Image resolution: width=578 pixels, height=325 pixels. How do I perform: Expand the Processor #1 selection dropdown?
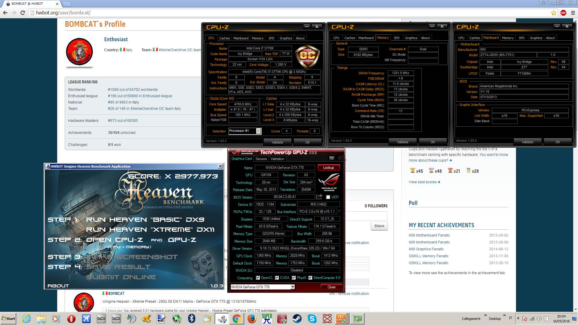258,131
